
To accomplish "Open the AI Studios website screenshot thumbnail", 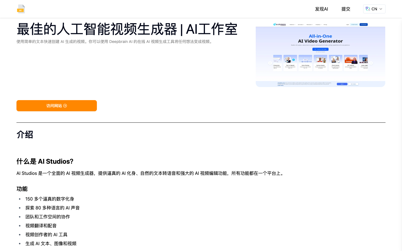I will click(x=320, y=54).
